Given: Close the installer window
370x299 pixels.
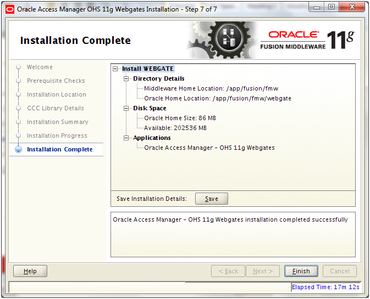Looking at the screenshot, I should (352, 7).
